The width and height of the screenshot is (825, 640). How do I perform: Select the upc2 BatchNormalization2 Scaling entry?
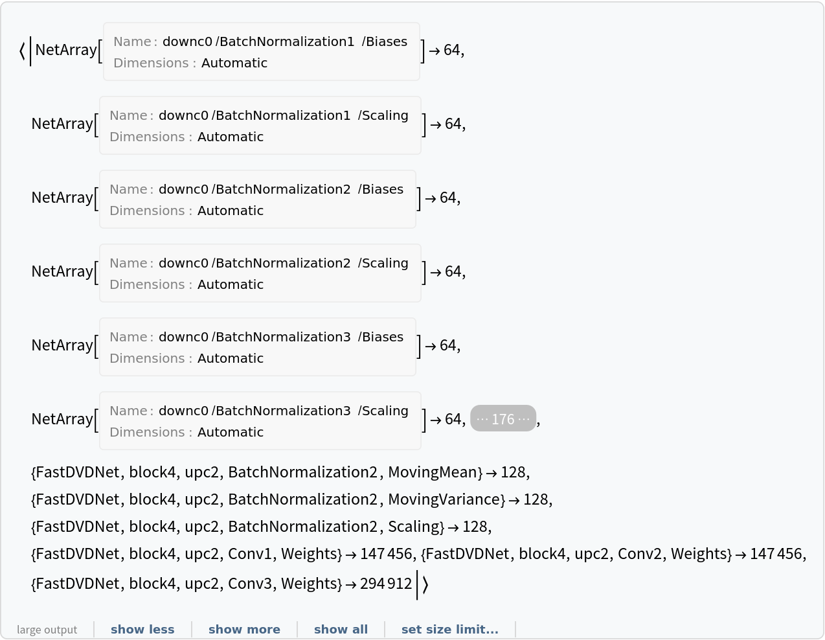pyautogui.click(x=238, y=527)
